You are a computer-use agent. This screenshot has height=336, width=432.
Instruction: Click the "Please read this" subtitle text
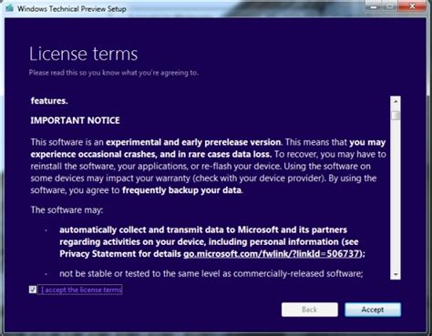point(113,73)
